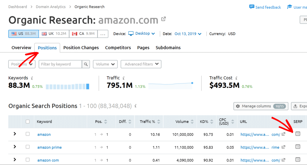The height and width of the screenshot is (165, 307).
Task: Open the Advanced filters dropdown
Action: tap(141, 64)
